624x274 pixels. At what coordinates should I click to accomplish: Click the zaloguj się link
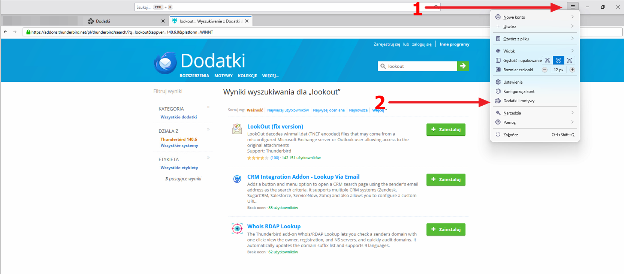(422, 44)
